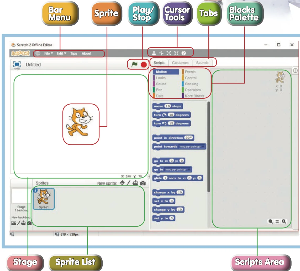
Task: Click the Scratch logo in menu bar
Action: (20, 53)
